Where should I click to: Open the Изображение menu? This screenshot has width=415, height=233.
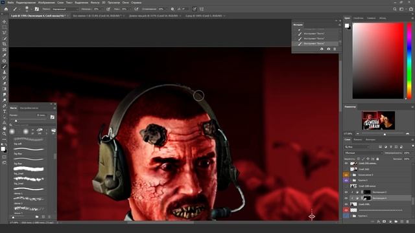pos(46,3)
